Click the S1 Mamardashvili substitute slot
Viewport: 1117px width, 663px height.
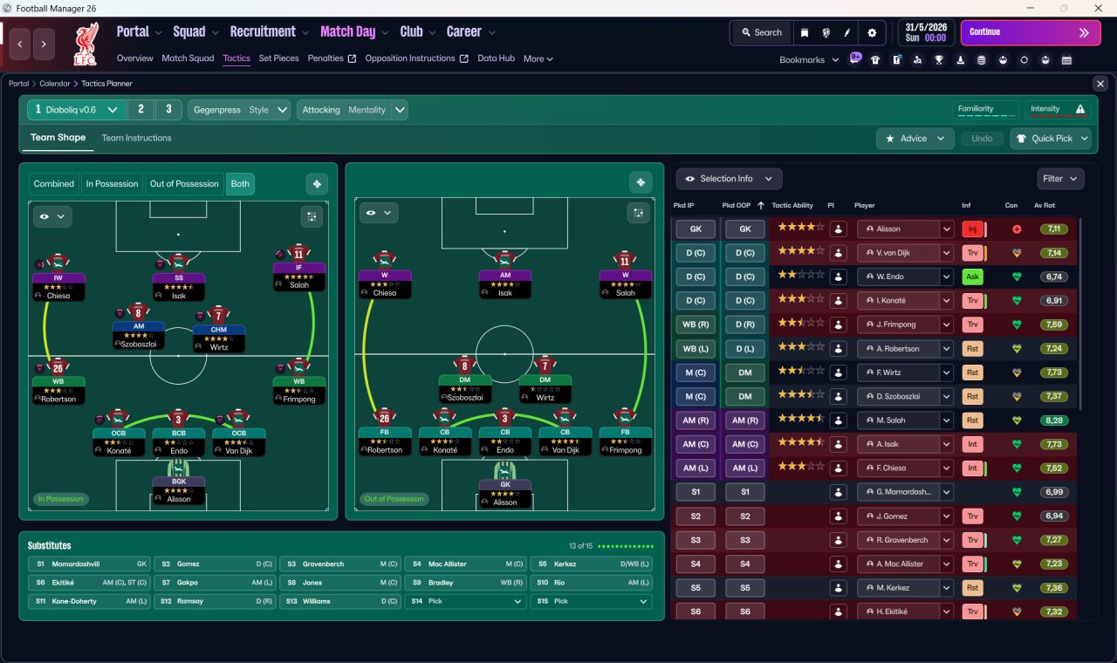point(89,564)
